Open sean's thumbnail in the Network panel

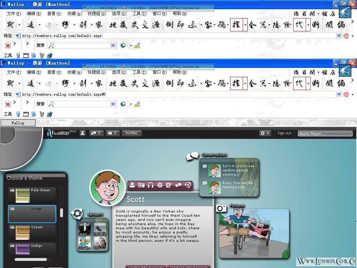(84, 229)
